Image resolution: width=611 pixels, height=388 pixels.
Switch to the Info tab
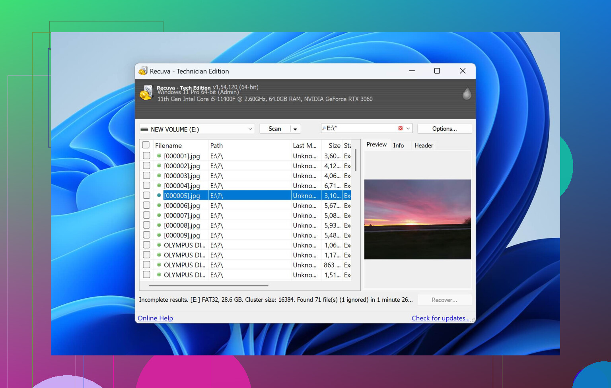pyautogui.click(x=398, y=145)
